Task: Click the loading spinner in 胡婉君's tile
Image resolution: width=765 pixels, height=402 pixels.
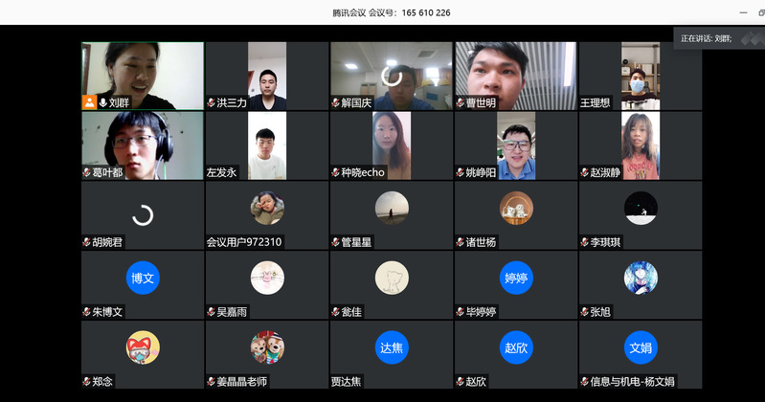Action: (143, 214)
